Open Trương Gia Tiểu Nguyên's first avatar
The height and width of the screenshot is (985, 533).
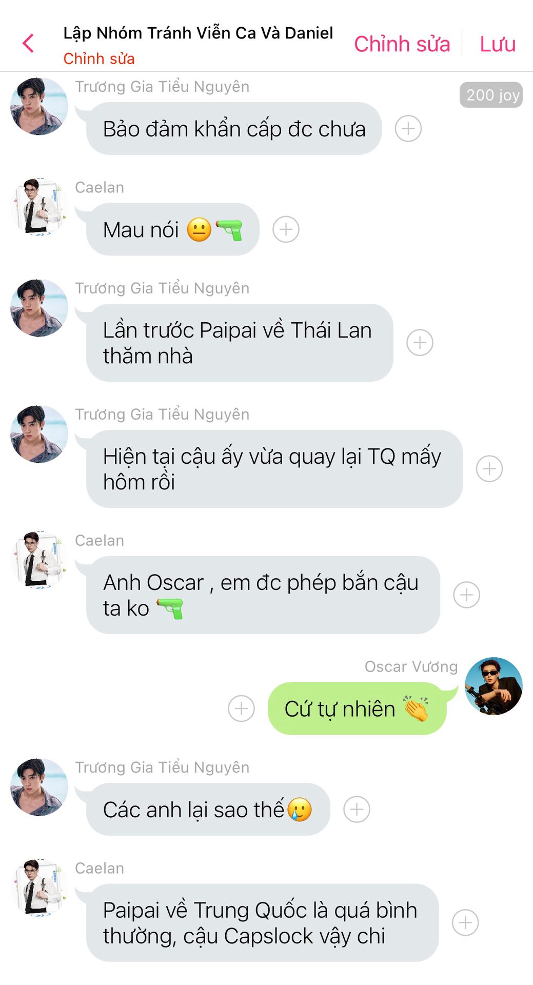click(x=39, y=106)
